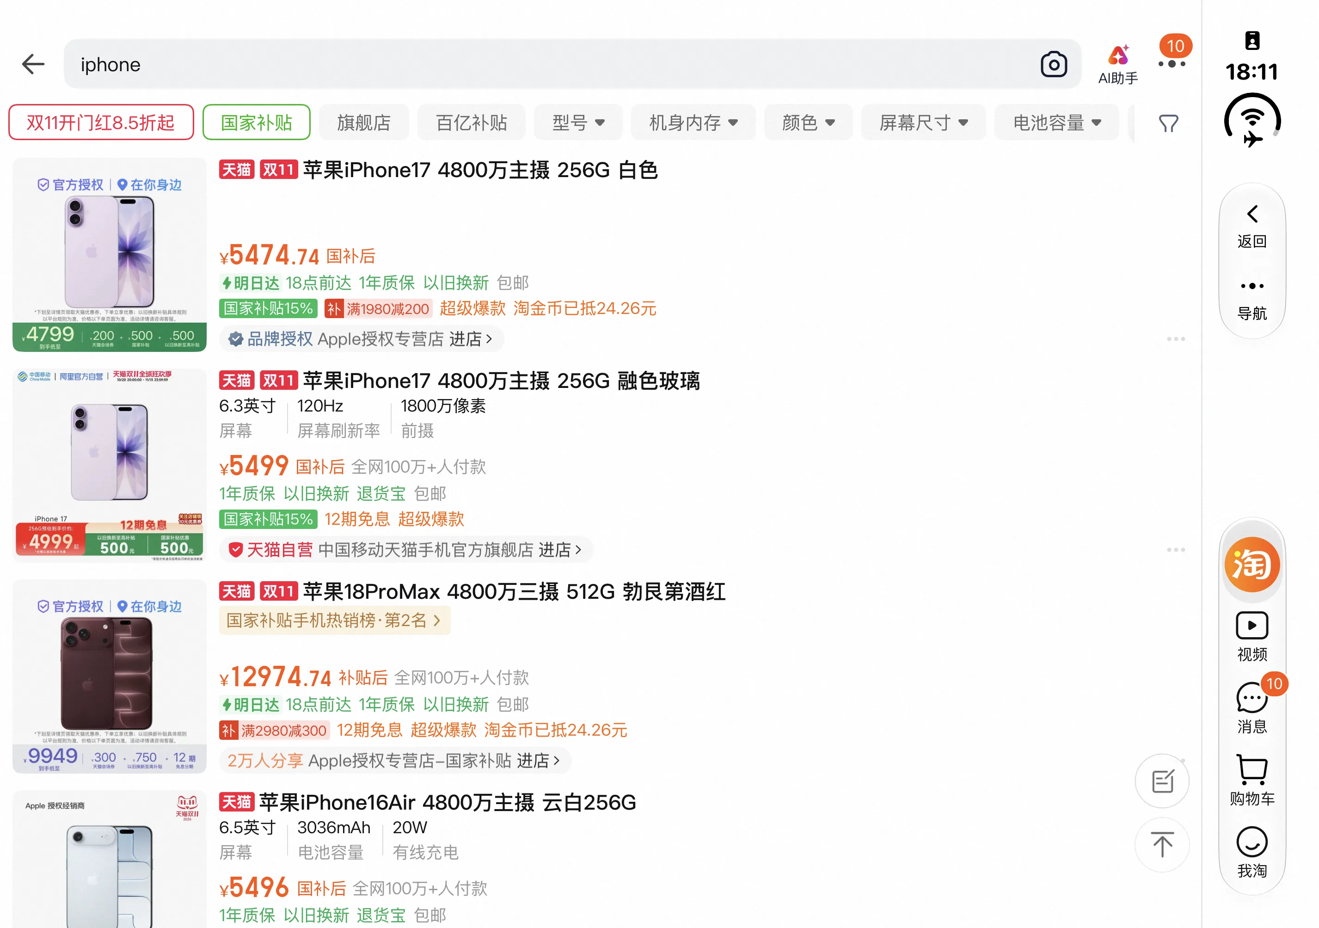
Task: Tap the 返回 back icon in side panel
Action: point(1252,226)
